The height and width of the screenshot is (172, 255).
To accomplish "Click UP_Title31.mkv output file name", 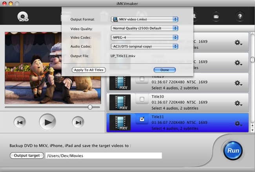I will click(123, 56).
